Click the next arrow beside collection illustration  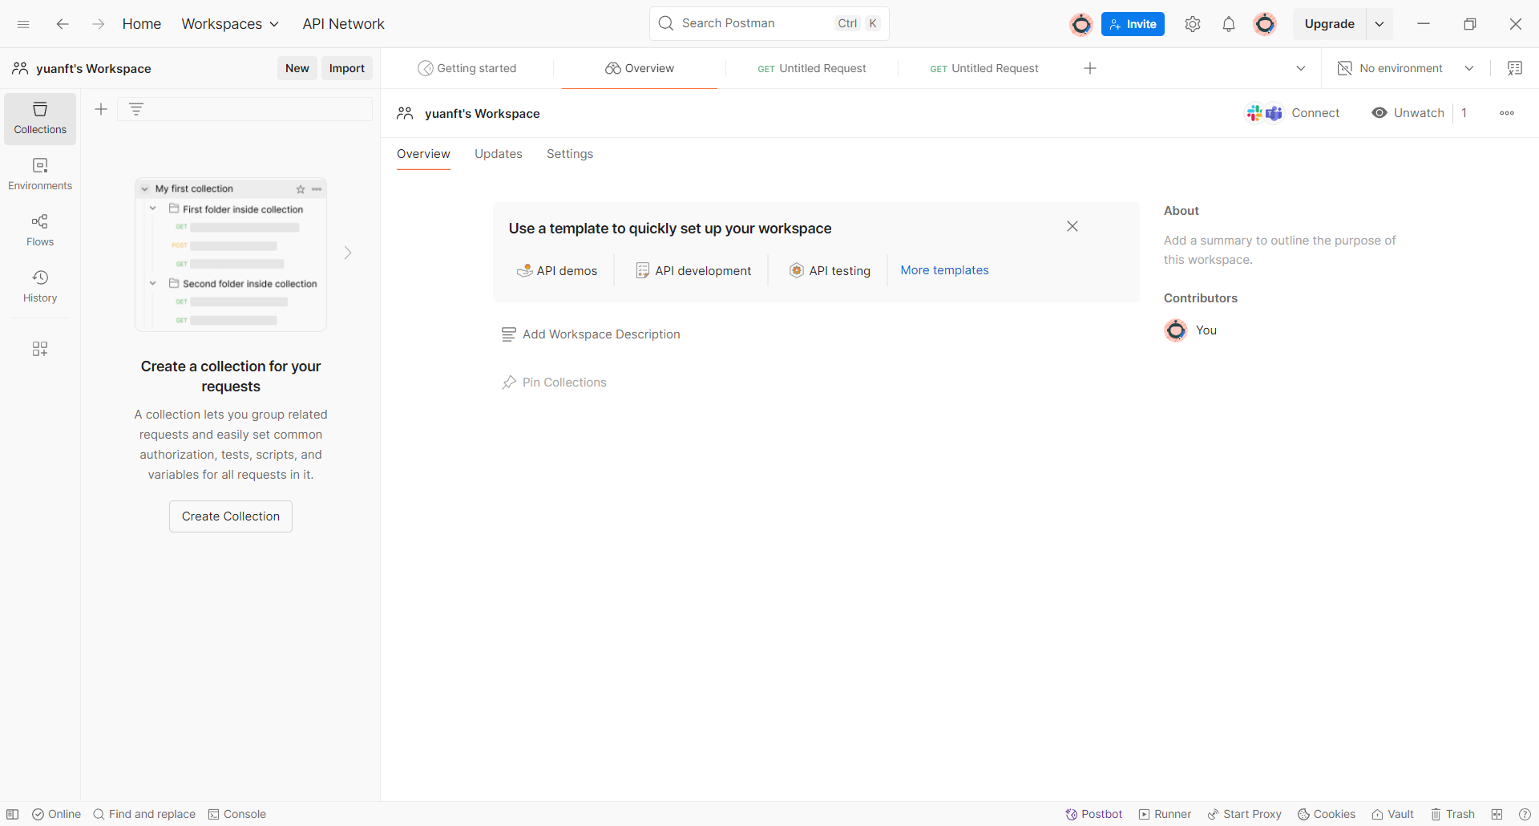(x=348, y=253)
